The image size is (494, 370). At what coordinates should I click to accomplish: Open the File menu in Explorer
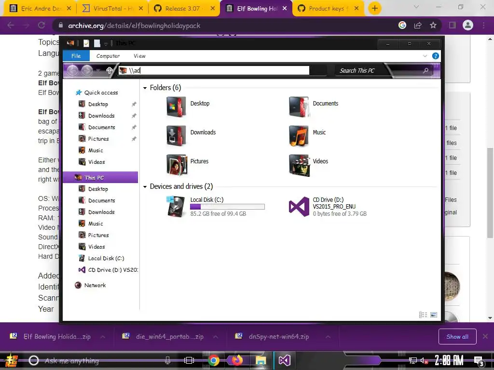pyautogui.click(x=76, y=56)
